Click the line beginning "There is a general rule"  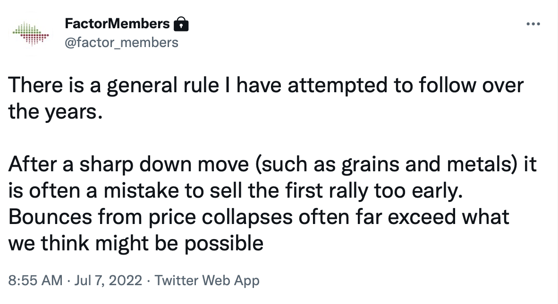[x=266, y=86]
